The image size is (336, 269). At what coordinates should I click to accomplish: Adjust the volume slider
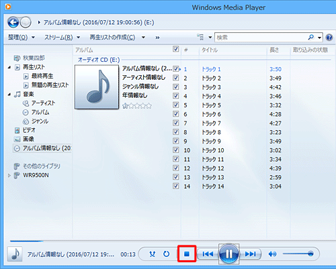point(298,254)
